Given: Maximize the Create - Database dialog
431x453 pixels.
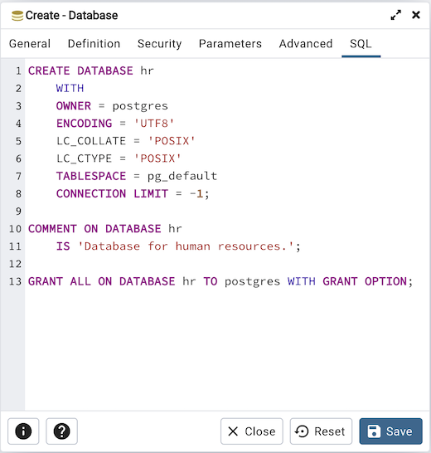Looking at the screenshot, I should pyautogui.click(x=396, y=15).
